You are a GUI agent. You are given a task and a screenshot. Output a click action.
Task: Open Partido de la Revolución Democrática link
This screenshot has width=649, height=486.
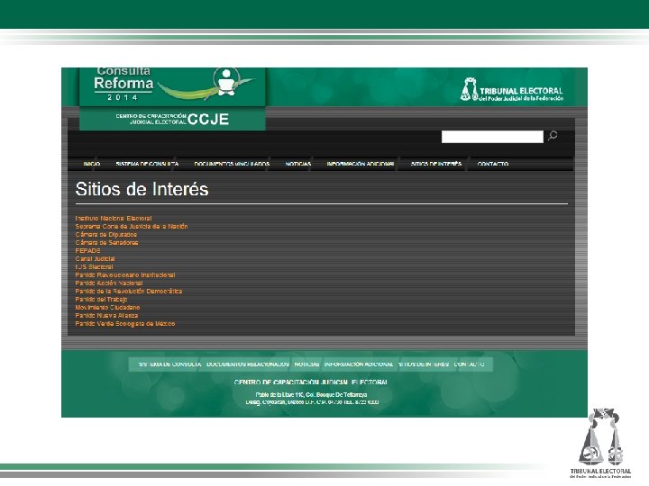pos(129,291)
